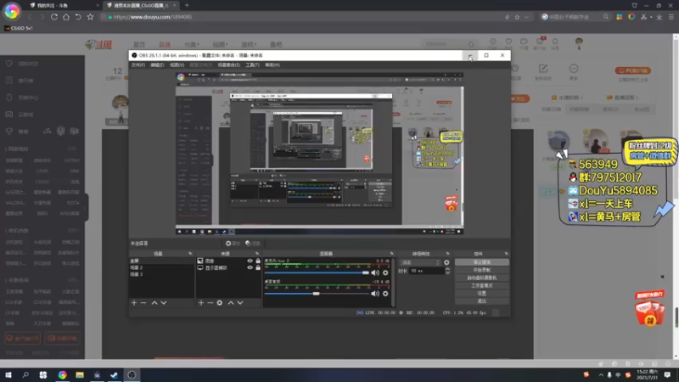
Task: Pop out the scene transitions dock
Action: tap(447, 253)
